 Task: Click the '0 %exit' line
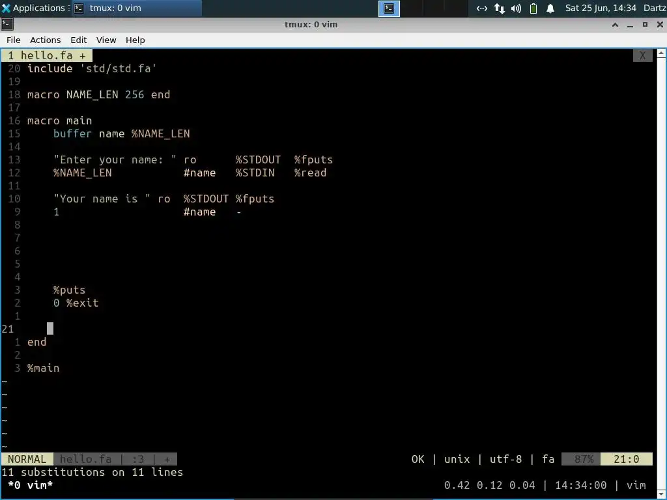coord(76,303)
